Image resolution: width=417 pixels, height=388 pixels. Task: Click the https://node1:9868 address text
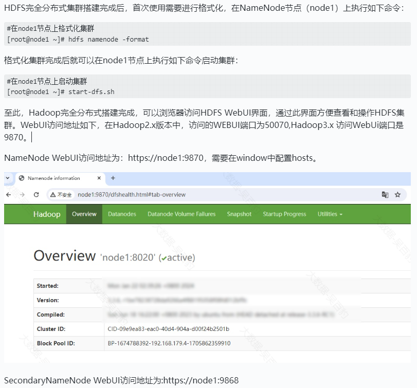click(x=201, y=380)
